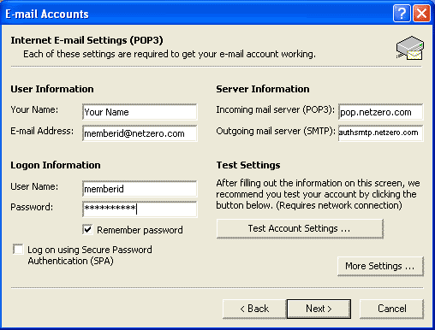Click the 'Test Settings' section label
This screenshot has width=435, height=330.
coord(248,165)
